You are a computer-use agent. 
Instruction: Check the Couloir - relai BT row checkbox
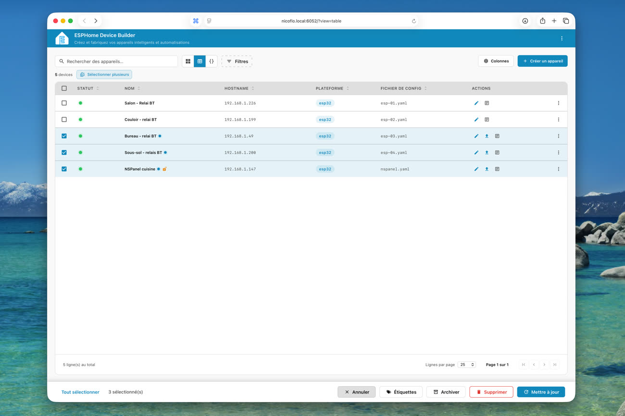pos(64,120)
